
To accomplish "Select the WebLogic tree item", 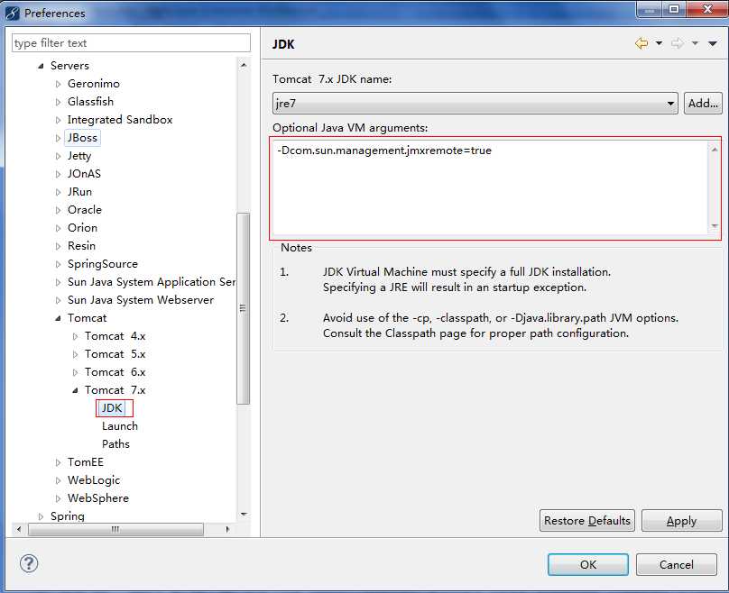I will click(94, 480).
